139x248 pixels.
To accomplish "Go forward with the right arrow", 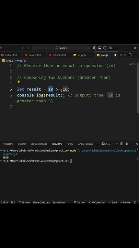I will pos(28,48).
